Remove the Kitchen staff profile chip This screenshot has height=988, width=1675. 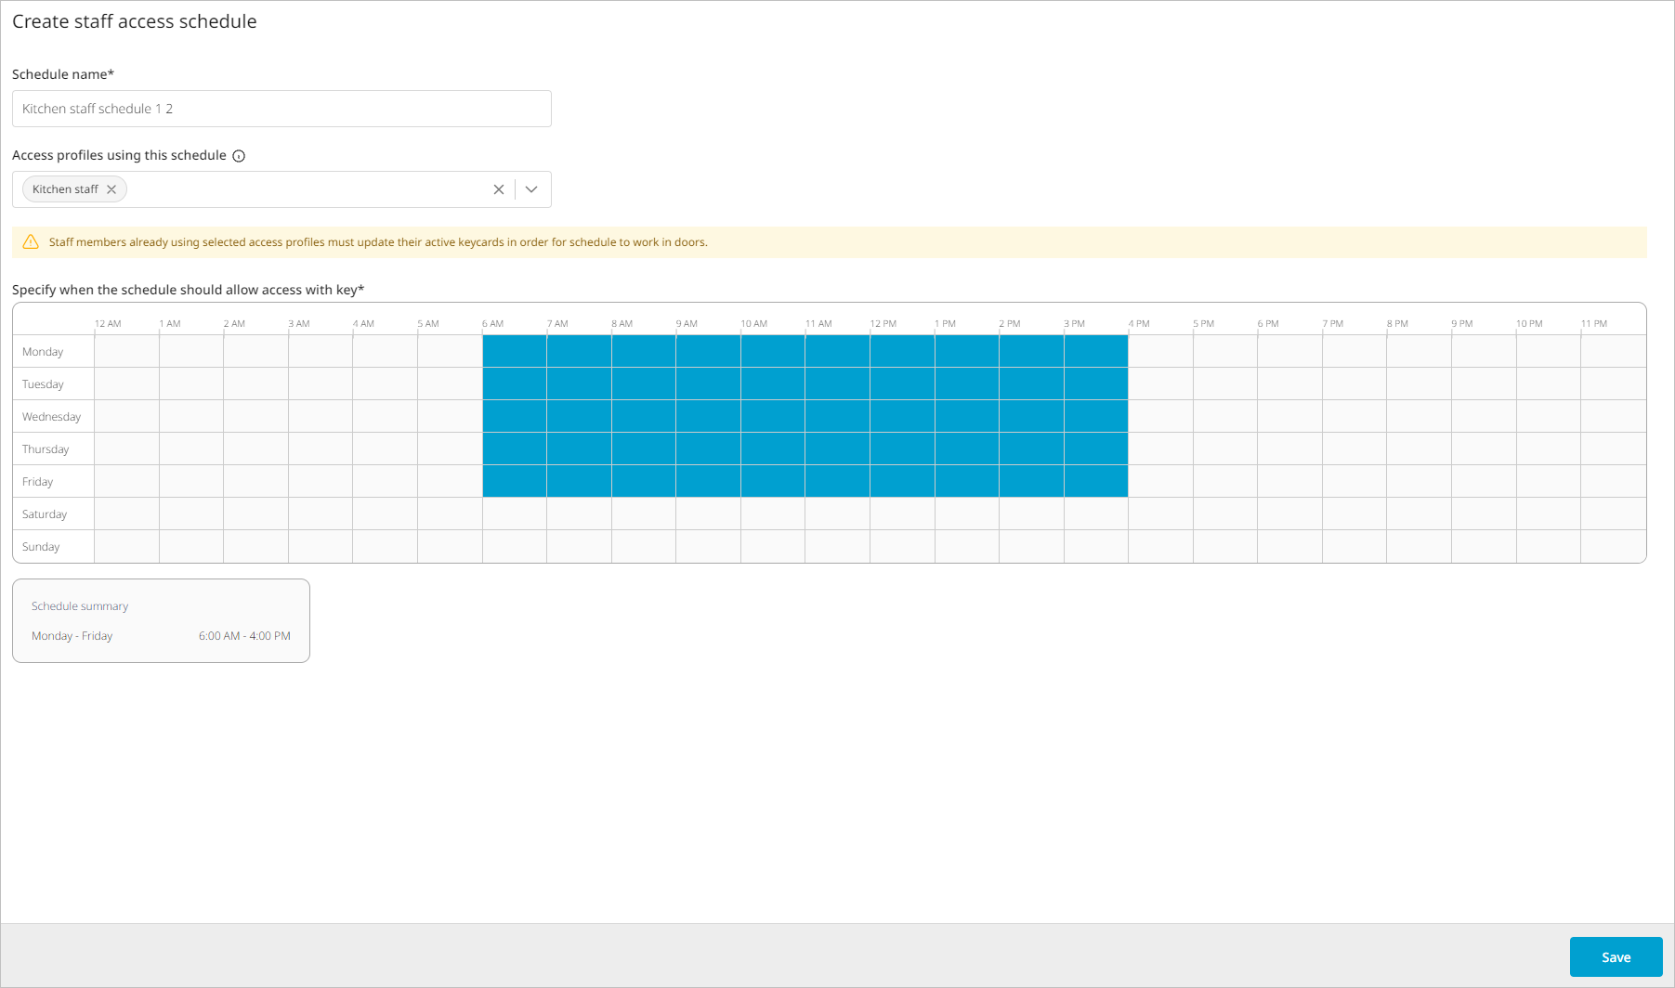coord(111,189)
